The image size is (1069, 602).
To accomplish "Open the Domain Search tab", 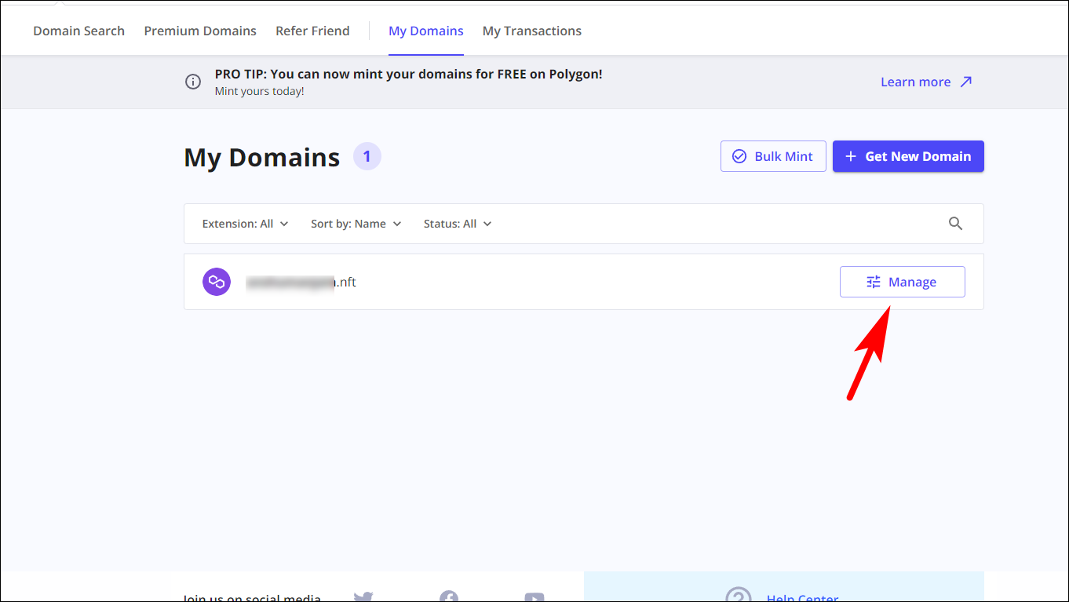I will (x=78, y=31).
